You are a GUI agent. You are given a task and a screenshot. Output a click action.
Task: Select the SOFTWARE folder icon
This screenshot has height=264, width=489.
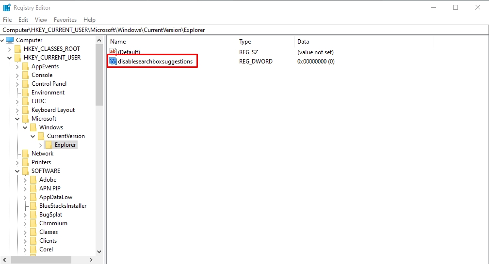[26, 171]
